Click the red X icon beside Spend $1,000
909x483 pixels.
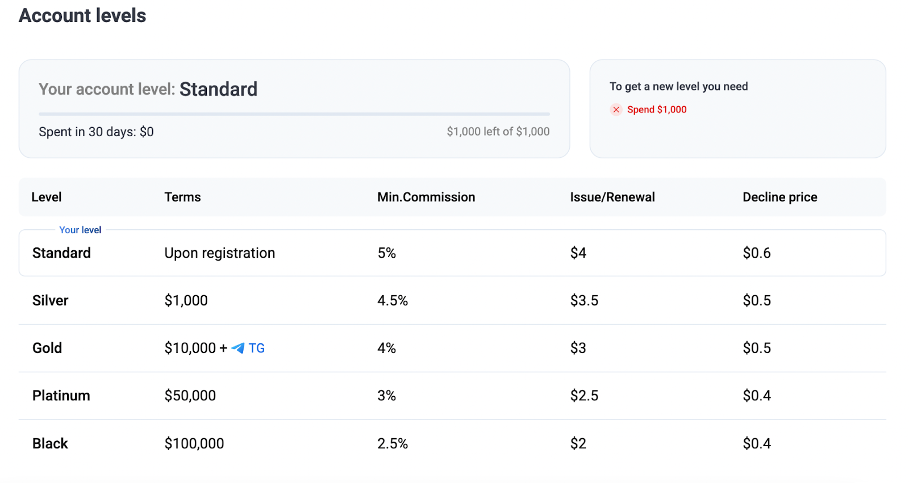pyautogui.click(x=616, y=110)
